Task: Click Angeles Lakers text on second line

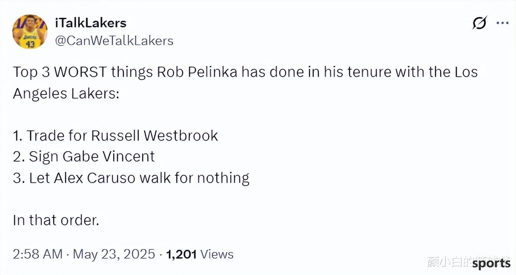Action: pos(66,94)
